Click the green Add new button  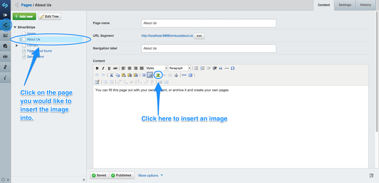[24, 16]
